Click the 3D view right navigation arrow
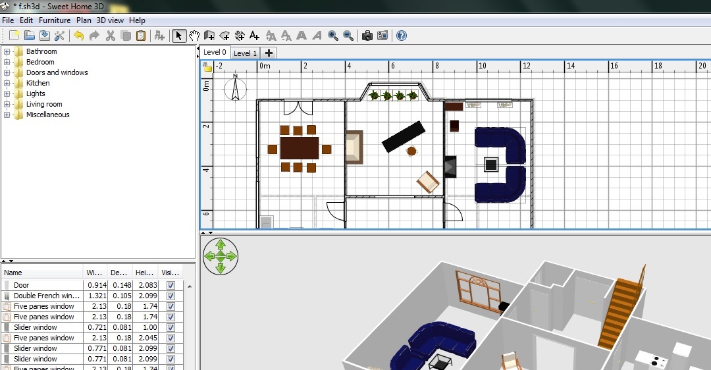 232,257
